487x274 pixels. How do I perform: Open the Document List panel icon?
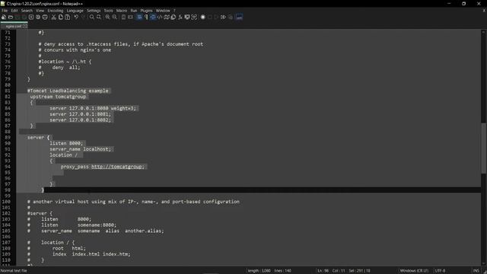[x=173, y=17]
